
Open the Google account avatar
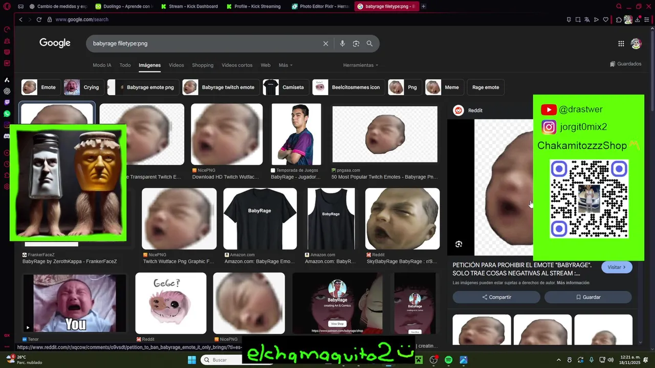point(636,43)
